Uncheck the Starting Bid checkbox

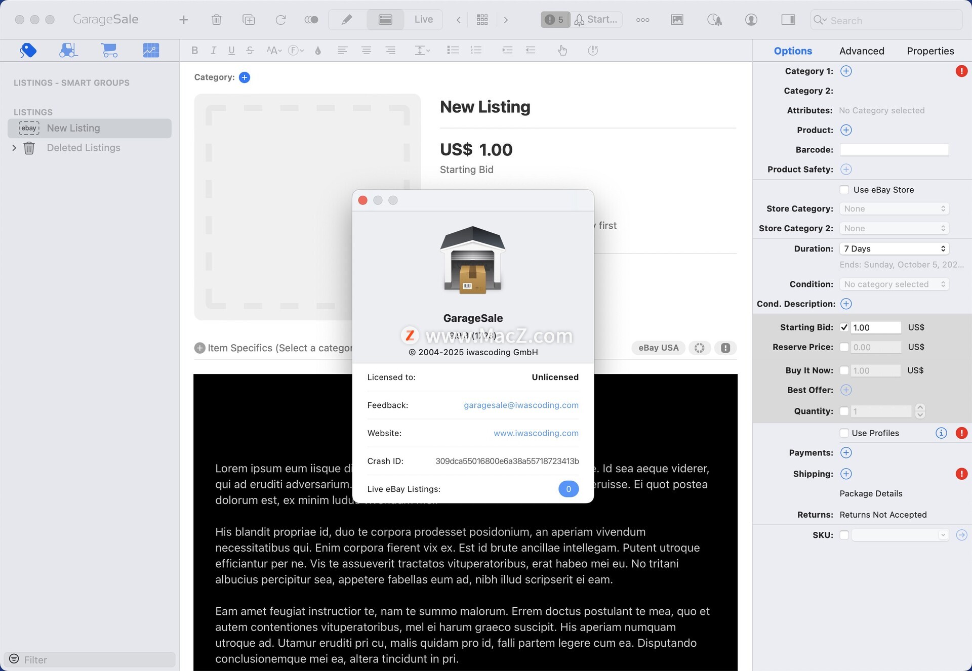844,327
